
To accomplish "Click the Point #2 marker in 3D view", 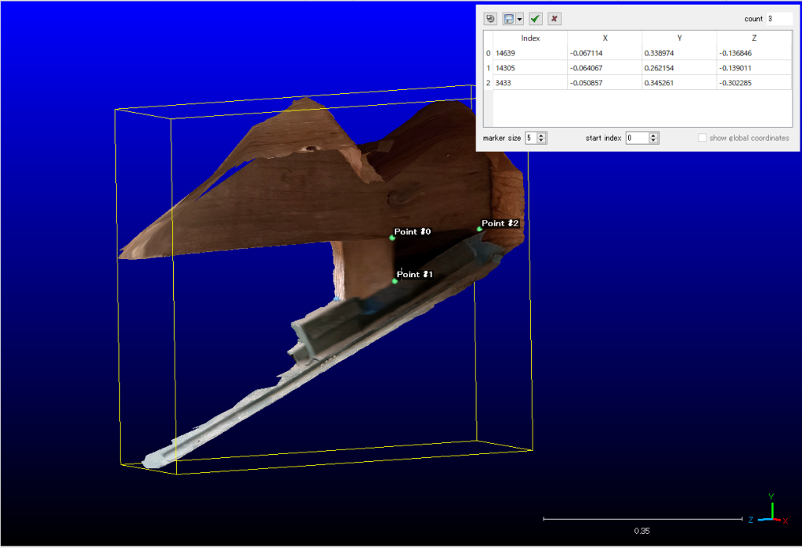I will tap(479, 229).
